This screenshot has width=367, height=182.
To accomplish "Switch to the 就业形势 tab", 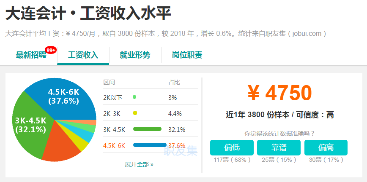I will point(135,55).
